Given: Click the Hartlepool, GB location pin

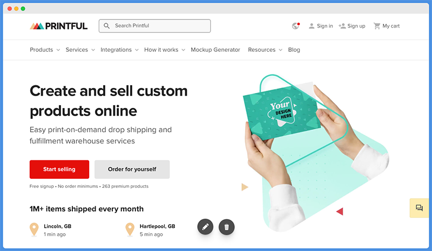Looking at the screenshot, I should pos(130,229).
